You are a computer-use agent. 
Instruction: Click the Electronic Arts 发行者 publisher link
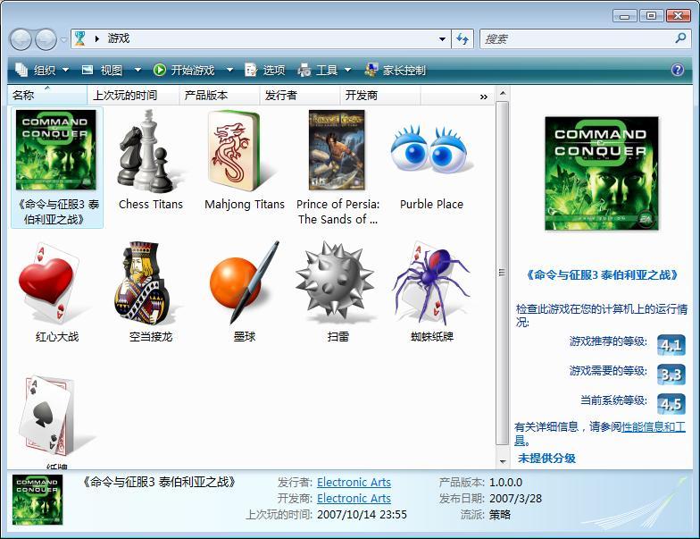(x=354, y=482)
